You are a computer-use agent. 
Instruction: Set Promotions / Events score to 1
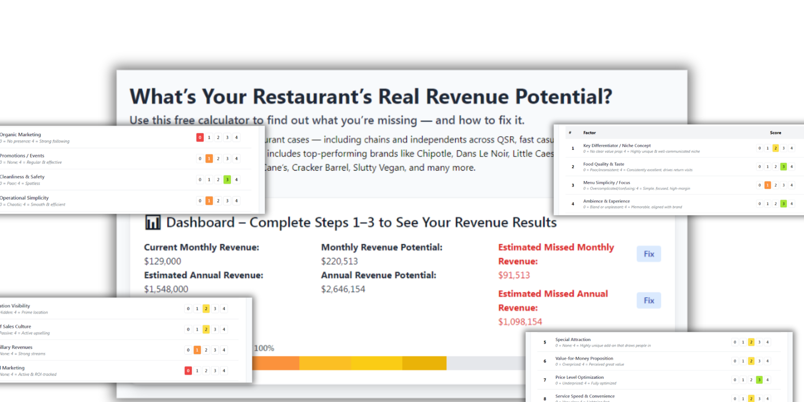pos(209,158)
